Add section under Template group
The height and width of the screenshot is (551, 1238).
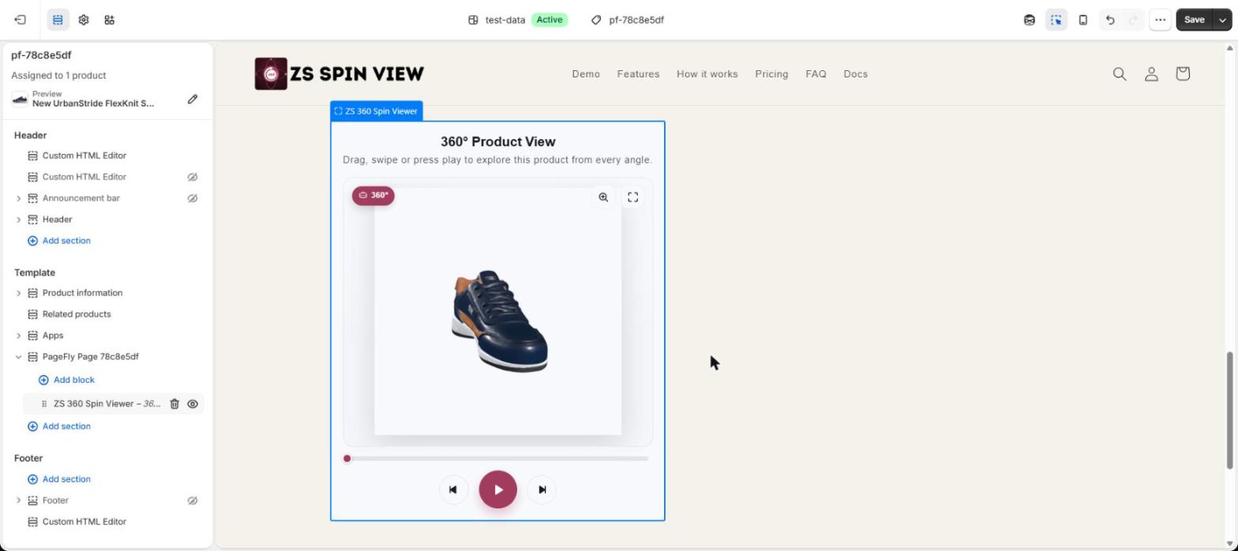click(x=59, y=426)
